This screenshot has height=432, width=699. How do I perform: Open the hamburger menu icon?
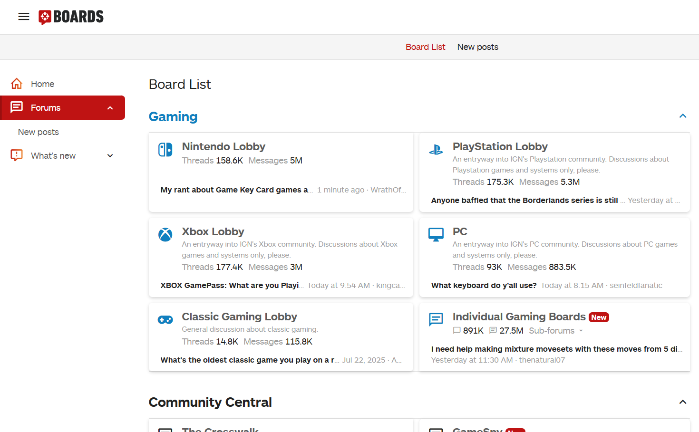point(24,17)
